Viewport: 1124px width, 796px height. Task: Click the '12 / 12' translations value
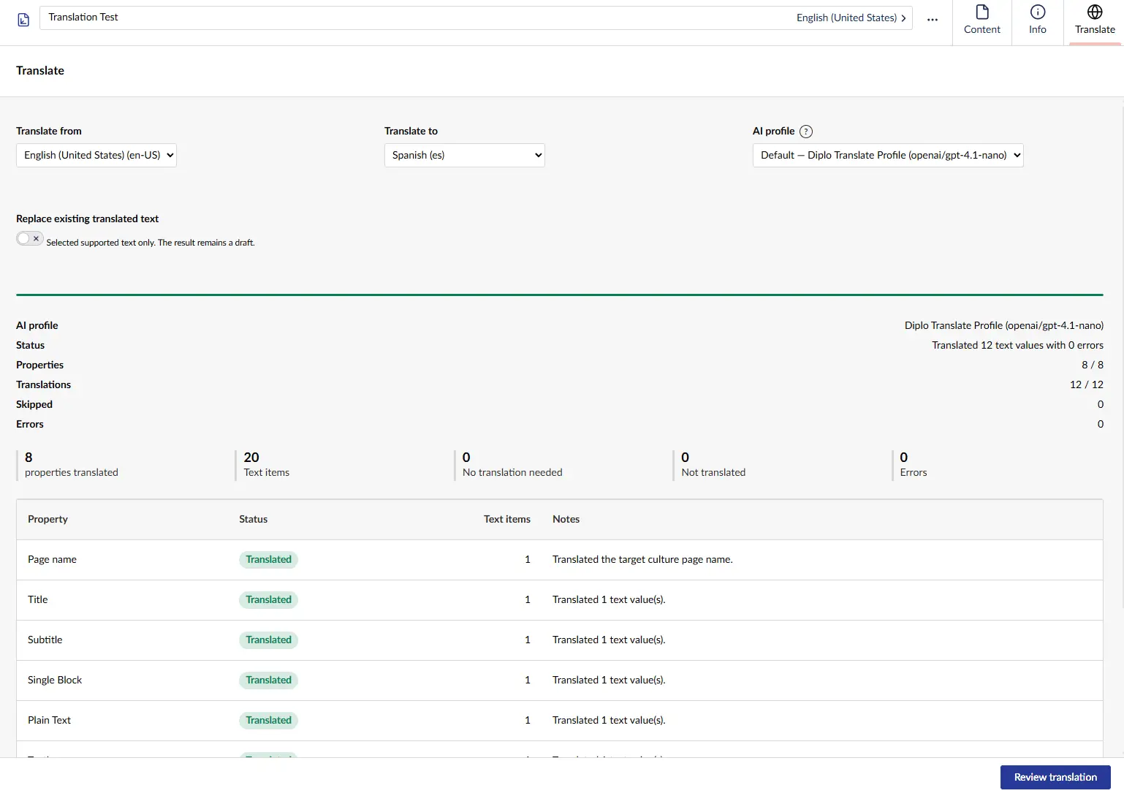(x=1087, y=385)
